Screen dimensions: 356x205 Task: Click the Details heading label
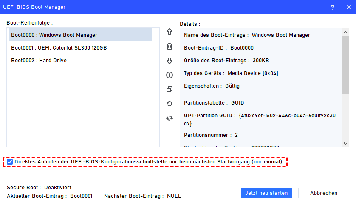tap(190, 24)
